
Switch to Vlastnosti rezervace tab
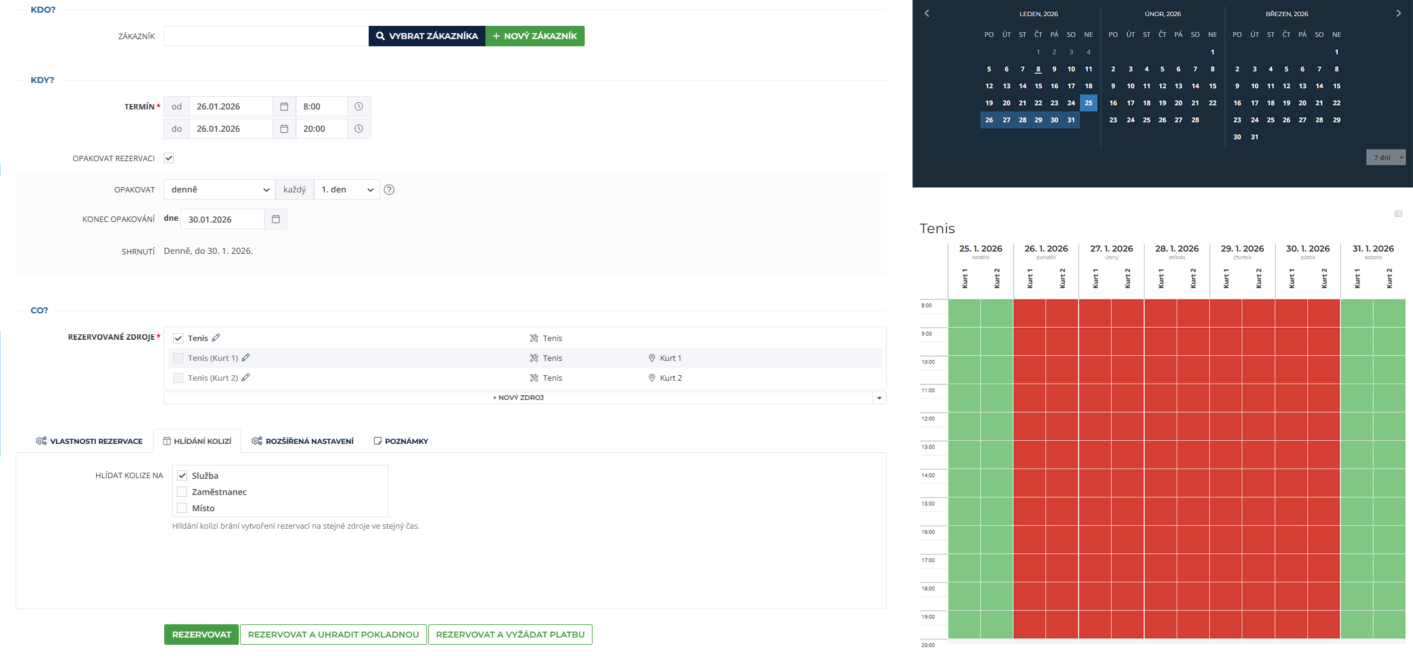click(90, 441)
